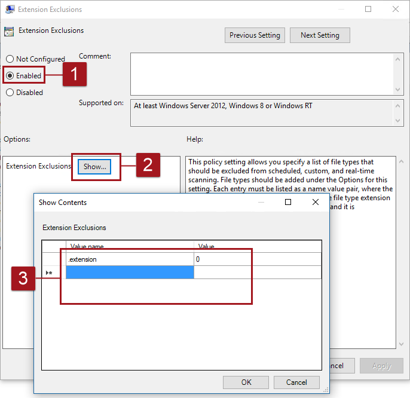Maximize the Extension Exclusions main window
The height and width of the screenshot is (398, 410).
(368, 10)
